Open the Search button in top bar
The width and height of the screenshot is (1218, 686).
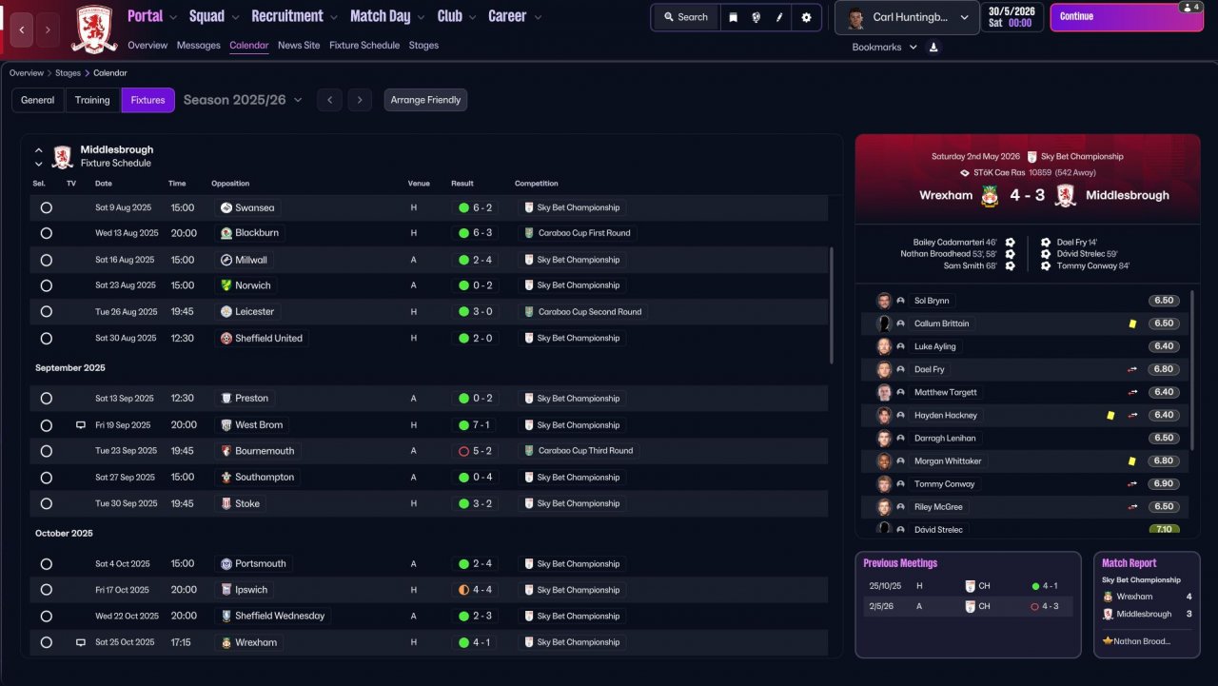tap(685, 17)
